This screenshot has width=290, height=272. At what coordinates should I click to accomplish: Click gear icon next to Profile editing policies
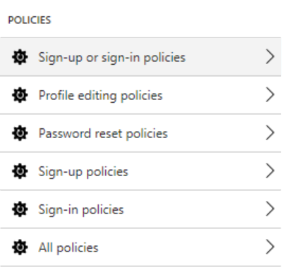[x=20, y=95]
